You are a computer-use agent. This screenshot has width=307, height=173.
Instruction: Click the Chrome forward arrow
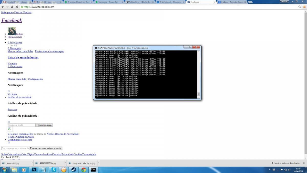click(7, 7)
